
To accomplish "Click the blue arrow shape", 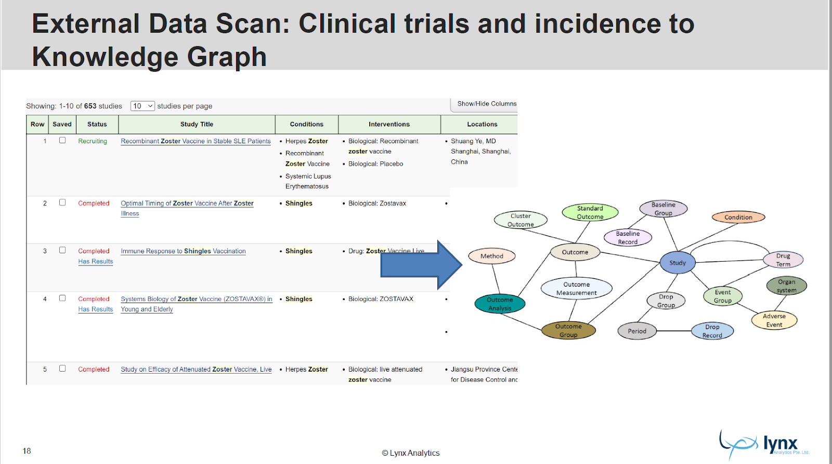I will pyautogui.click(x=421, y=265).
